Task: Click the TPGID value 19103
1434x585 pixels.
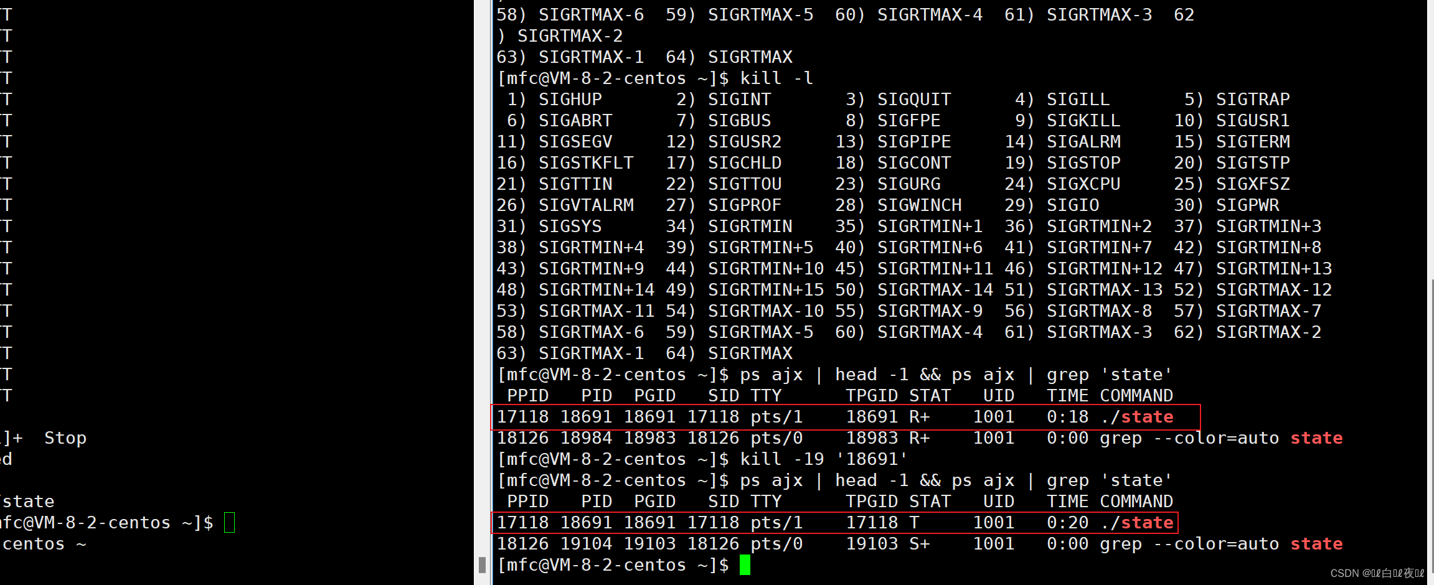Action: 872,544
